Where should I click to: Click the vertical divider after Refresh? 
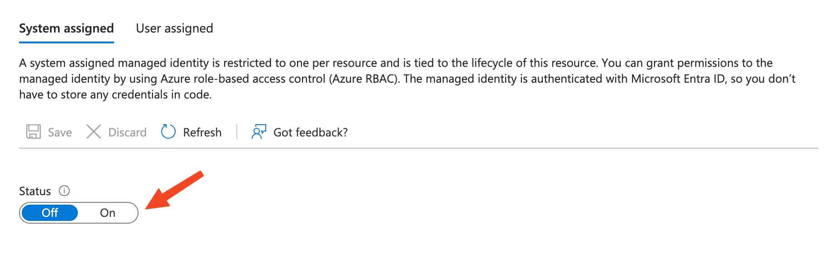click(237, 132)
